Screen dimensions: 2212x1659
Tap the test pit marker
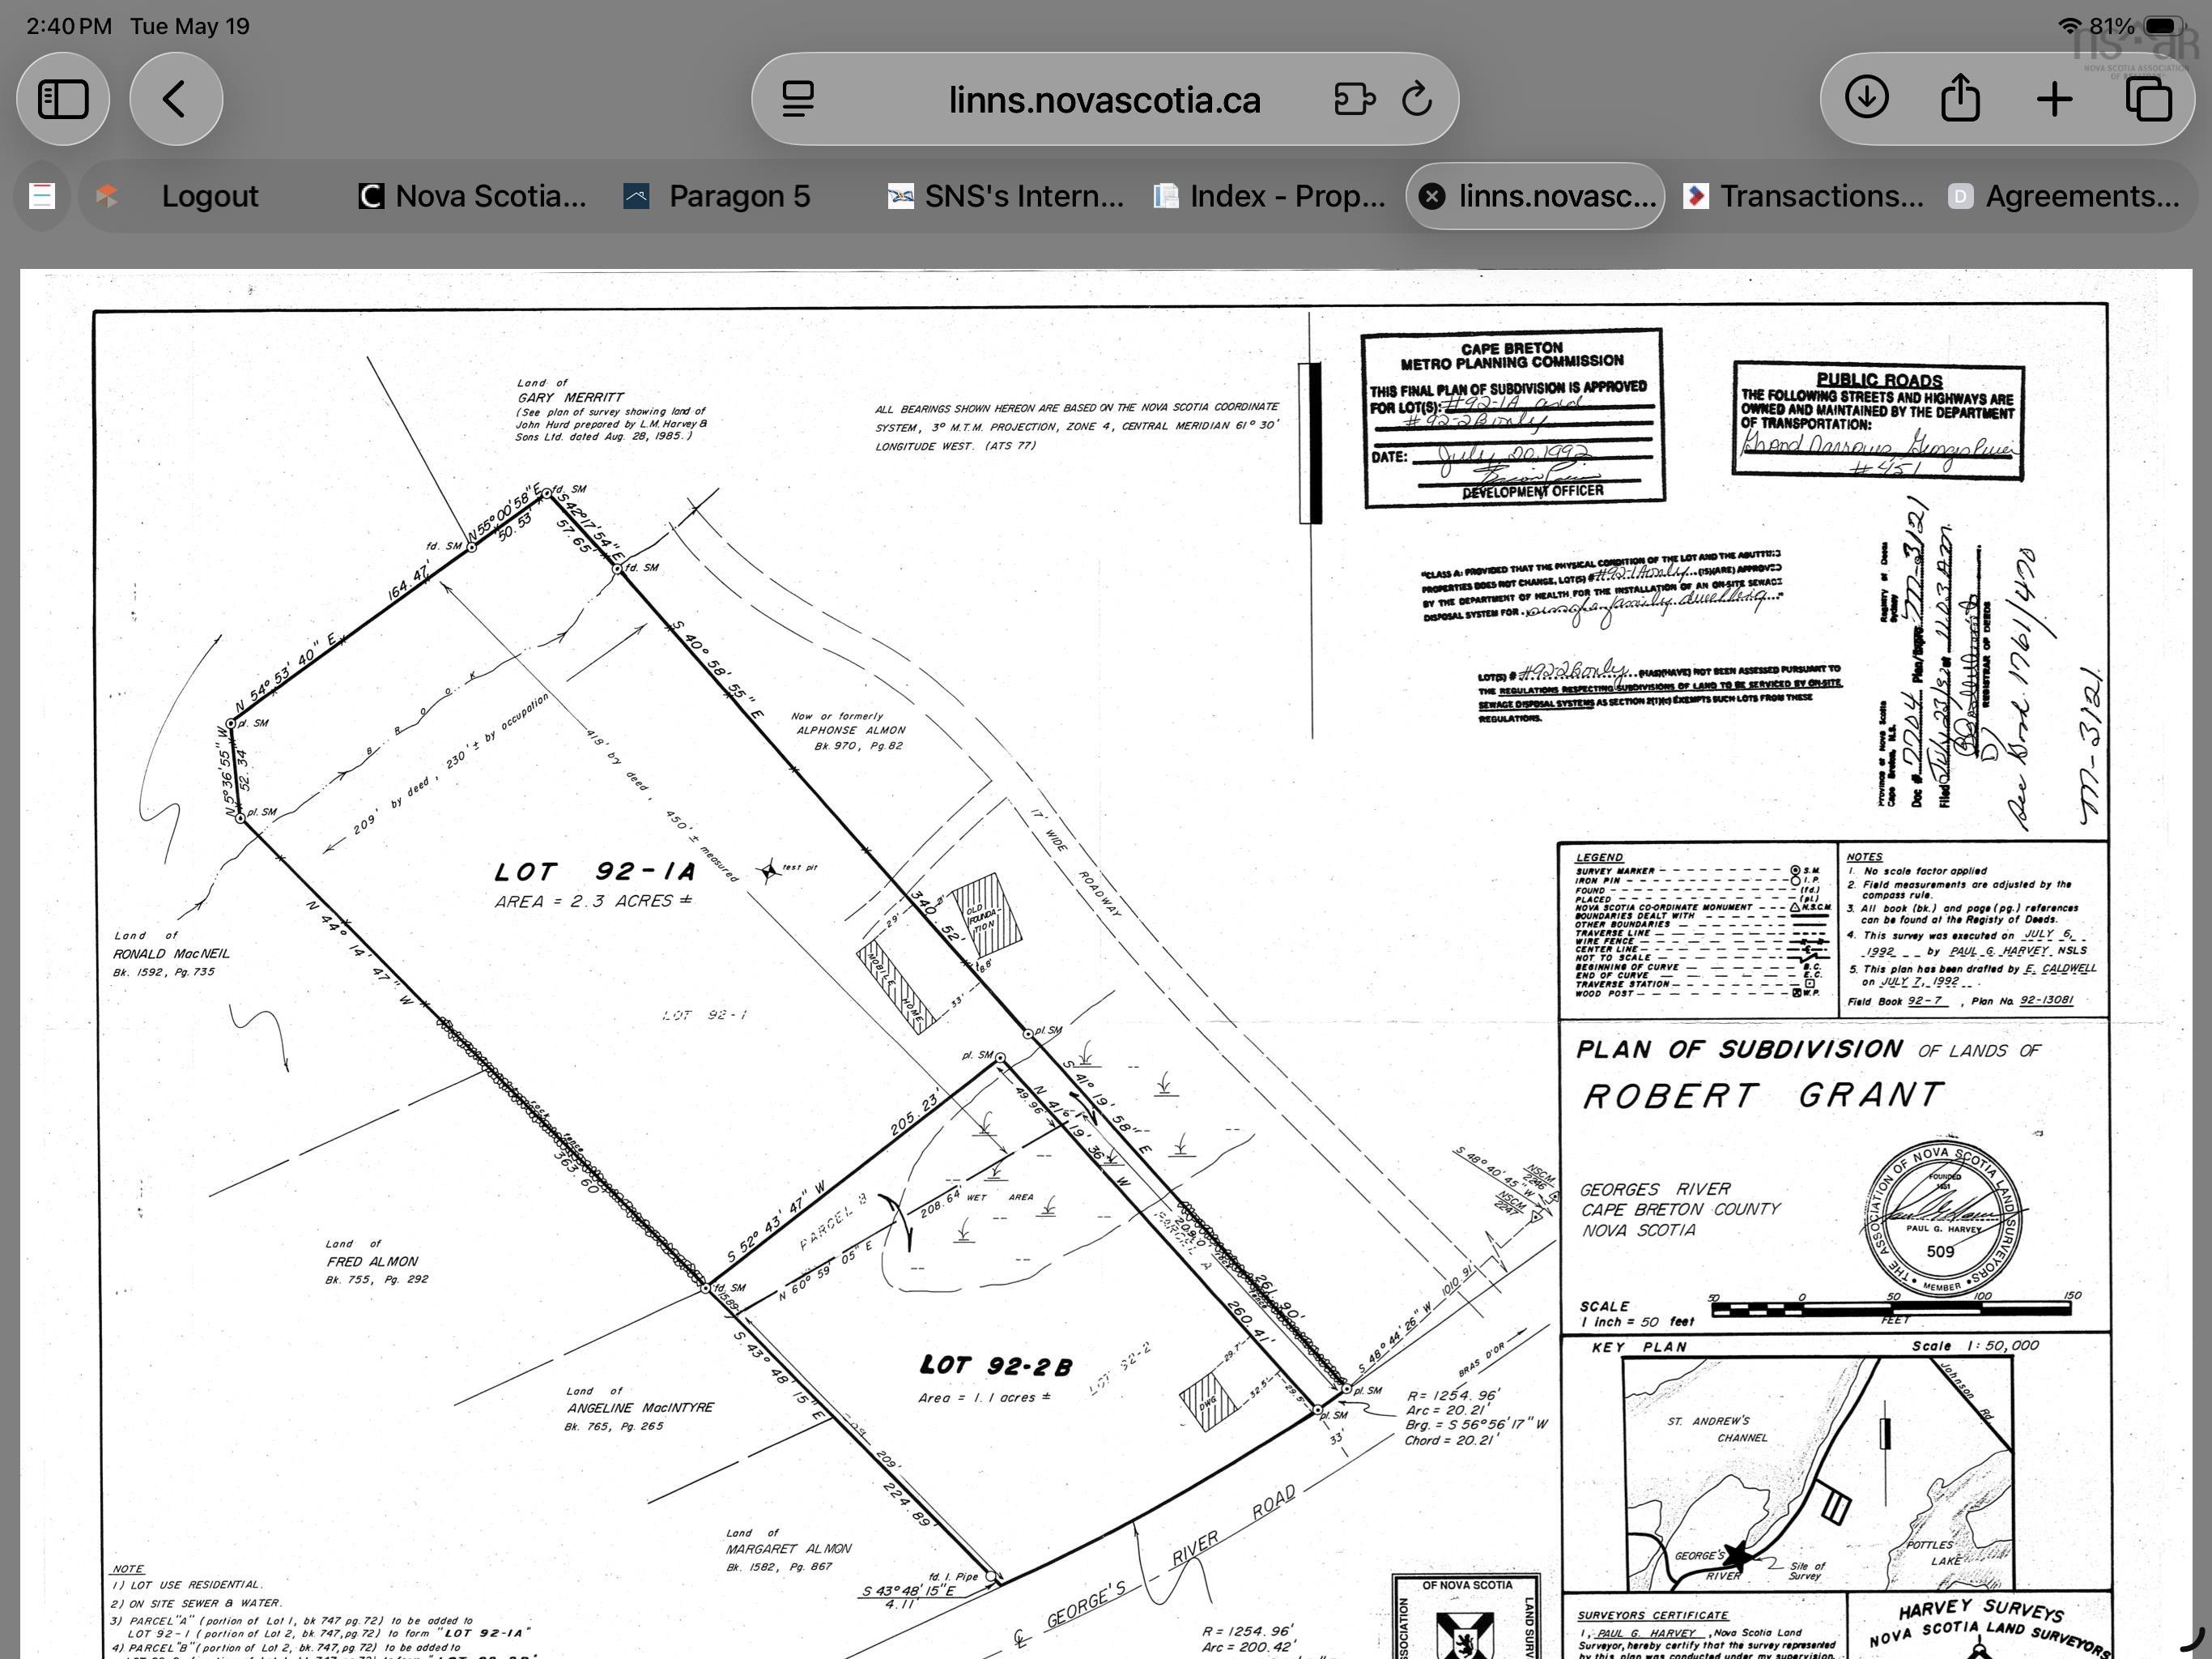(x=769, y=872)
